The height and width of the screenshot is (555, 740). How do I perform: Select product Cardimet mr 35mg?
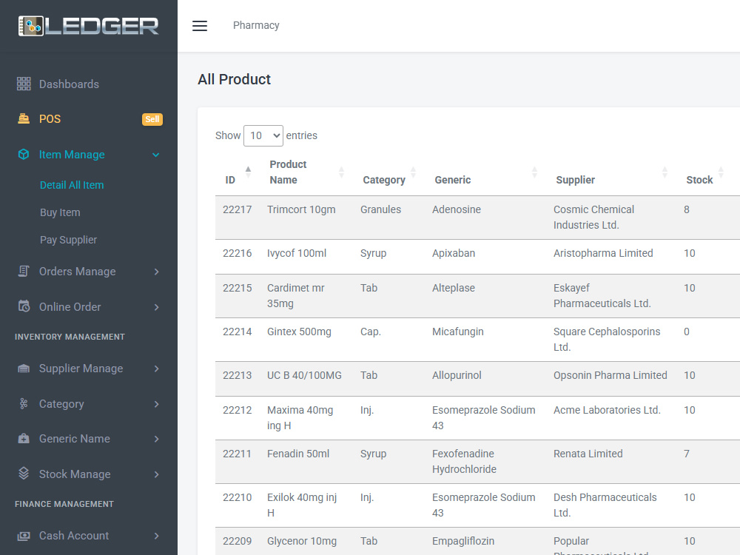pos(295,295)
